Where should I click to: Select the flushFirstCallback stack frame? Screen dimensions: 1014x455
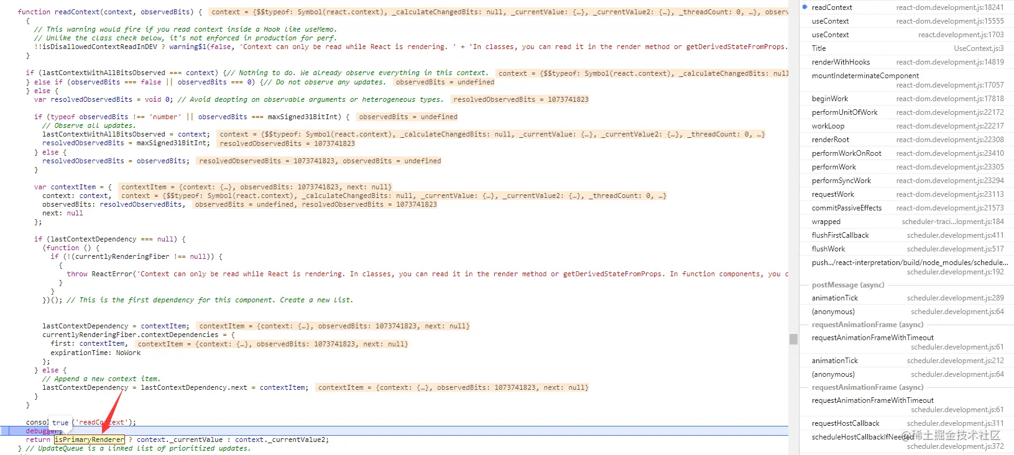pyautogui.click(x=906, y=235)
